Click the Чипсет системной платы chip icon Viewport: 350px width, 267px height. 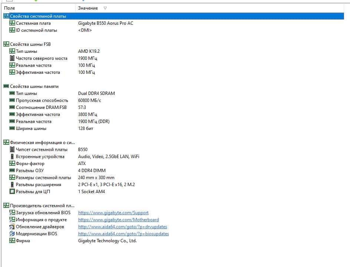(x=12, y=149)
